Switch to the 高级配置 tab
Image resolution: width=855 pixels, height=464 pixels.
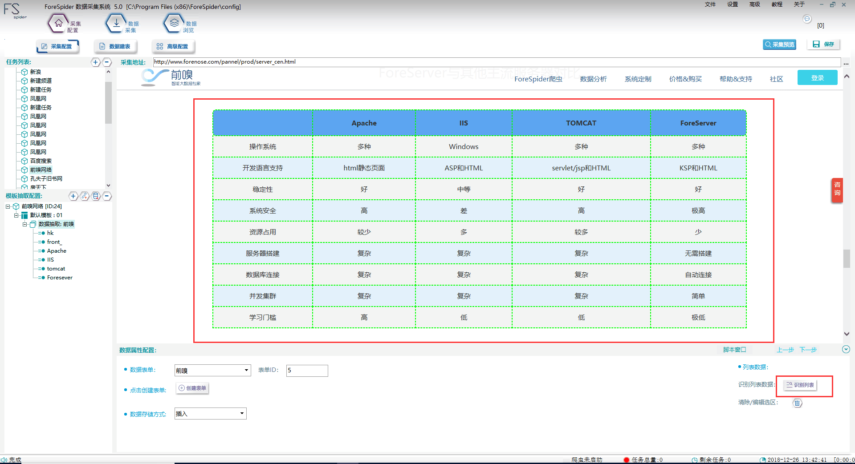[173, 46]
